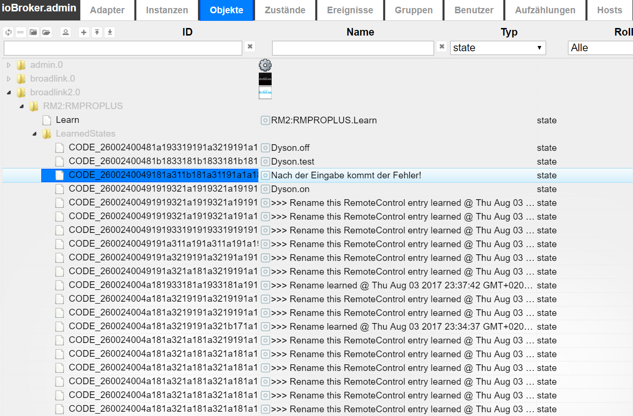Click the refresh objects tree icon
Screen dimensions: 633x416
coord(8,32)
